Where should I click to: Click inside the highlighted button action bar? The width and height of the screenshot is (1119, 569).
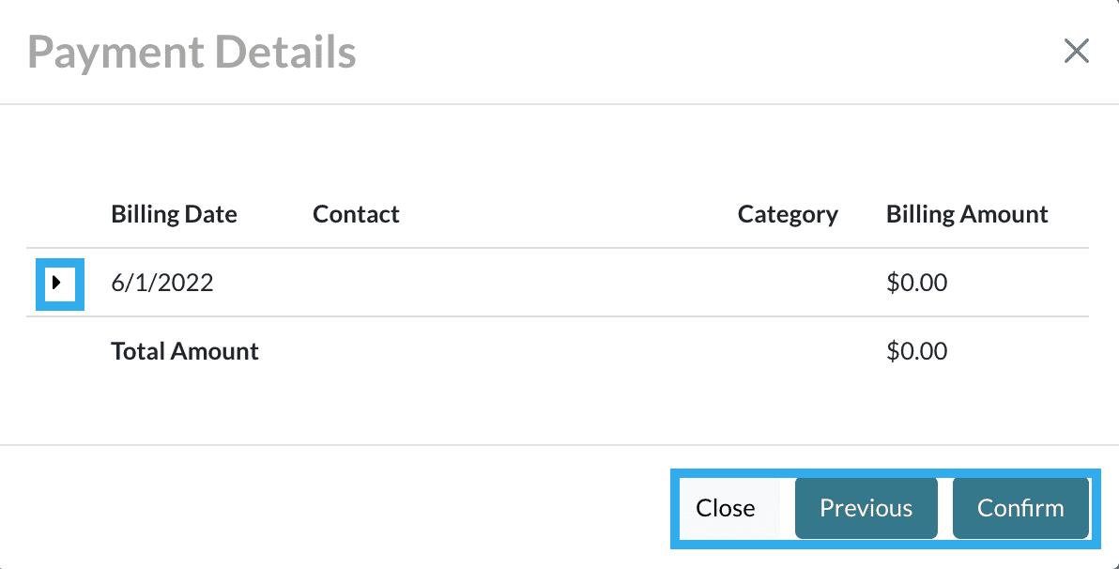coord(884,508)
